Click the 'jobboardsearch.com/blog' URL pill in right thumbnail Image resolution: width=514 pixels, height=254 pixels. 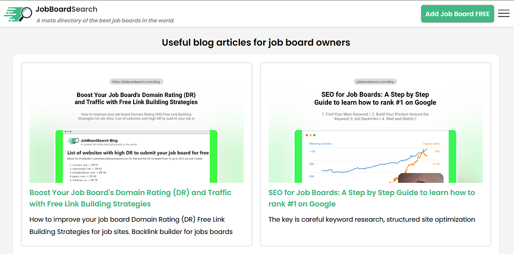point(375,82)
